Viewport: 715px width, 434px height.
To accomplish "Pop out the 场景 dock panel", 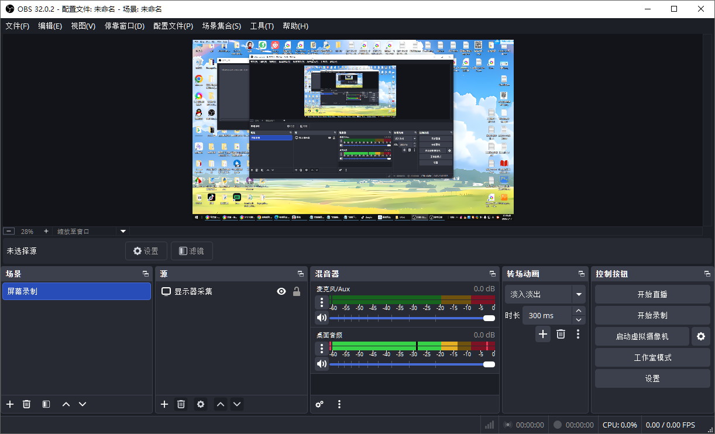I will pos(146,274).
